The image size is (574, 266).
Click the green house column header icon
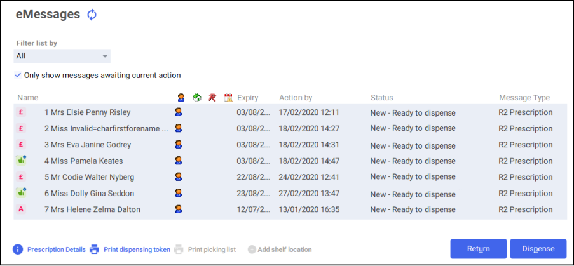click(x=197, y=98)
